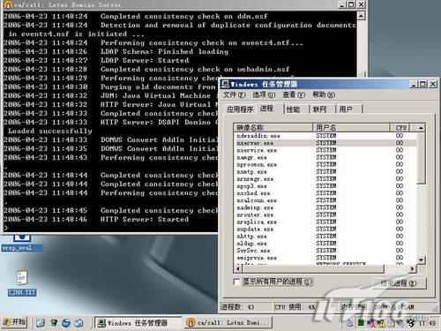Image resolution: width=441 pixels, height=331 pixels.
Task: Select the nhttp.exe process row
Action: (x=325, y=237)
